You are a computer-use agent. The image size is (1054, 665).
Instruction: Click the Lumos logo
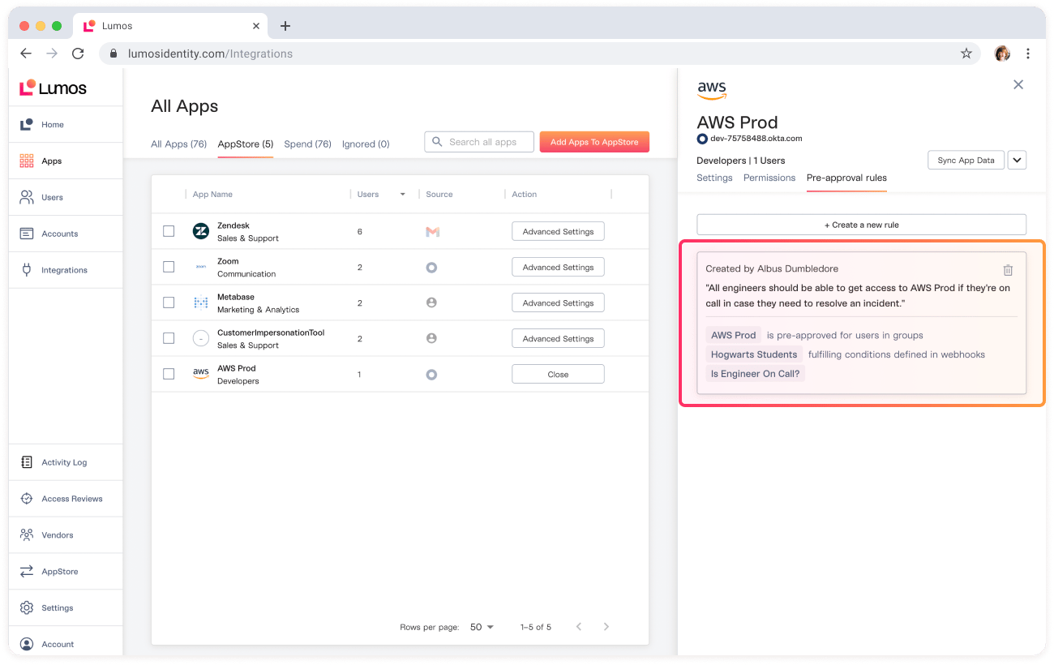pyautogui.click(x=53, y=88)
